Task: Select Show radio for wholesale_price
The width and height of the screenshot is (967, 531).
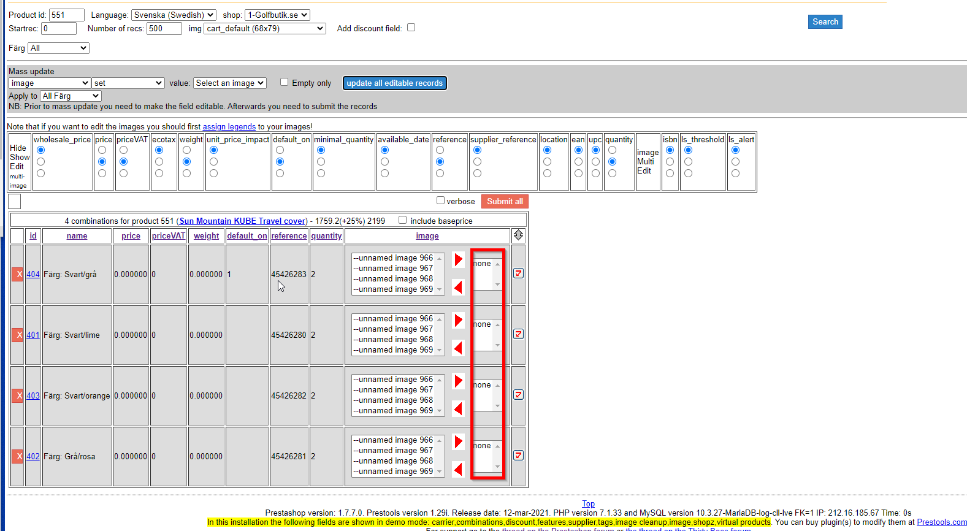Action: click(x=40, y=162)
